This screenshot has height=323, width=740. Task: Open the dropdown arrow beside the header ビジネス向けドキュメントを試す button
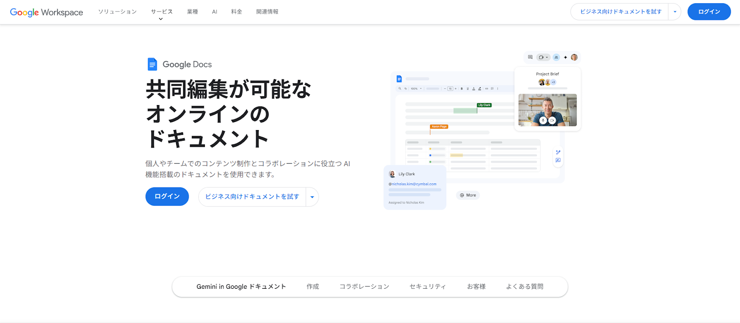click(x=675, y=12)
